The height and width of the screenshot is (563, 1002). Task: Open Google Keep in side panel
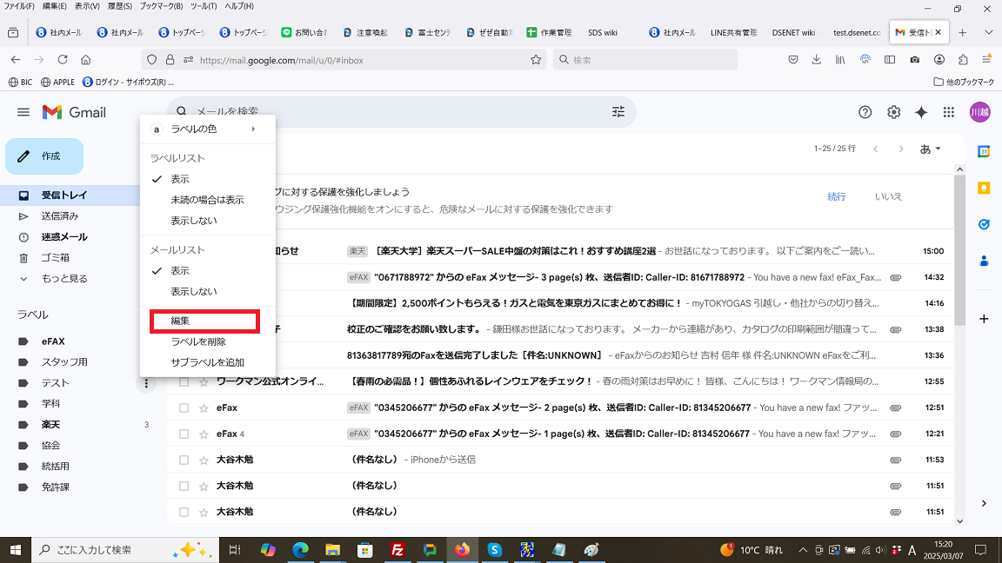984,188
